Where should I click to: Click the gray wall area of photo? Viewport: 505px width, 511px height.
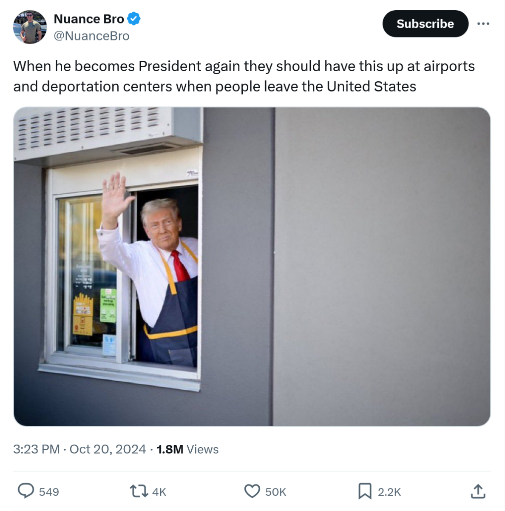click(382, 267)
